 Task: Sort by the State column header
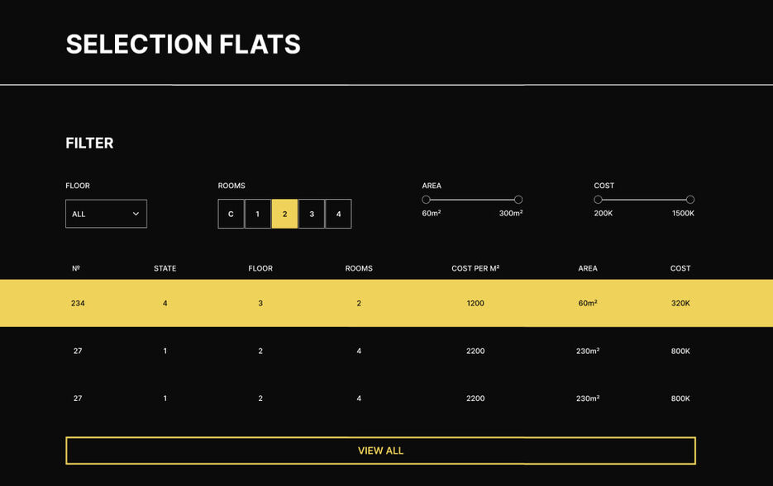tap(165, 268)
